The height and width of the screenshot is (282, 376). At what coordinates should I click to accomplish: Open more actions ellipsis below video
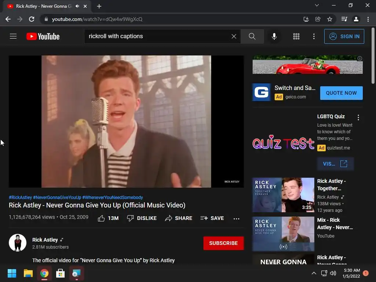click(x=236, y=218)
